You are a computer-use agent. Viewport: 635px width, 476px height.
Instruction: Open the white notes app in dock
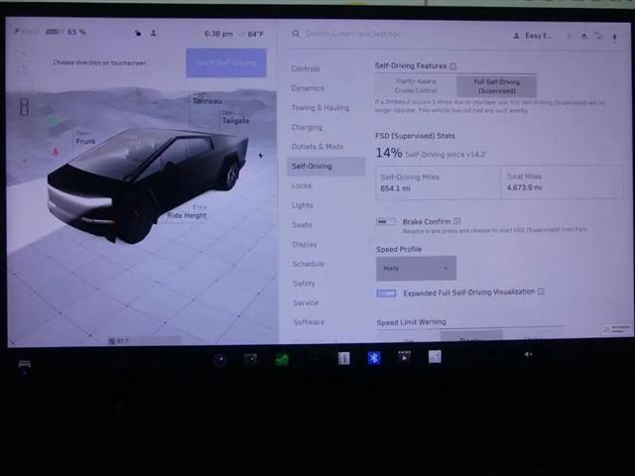[435, 357]
